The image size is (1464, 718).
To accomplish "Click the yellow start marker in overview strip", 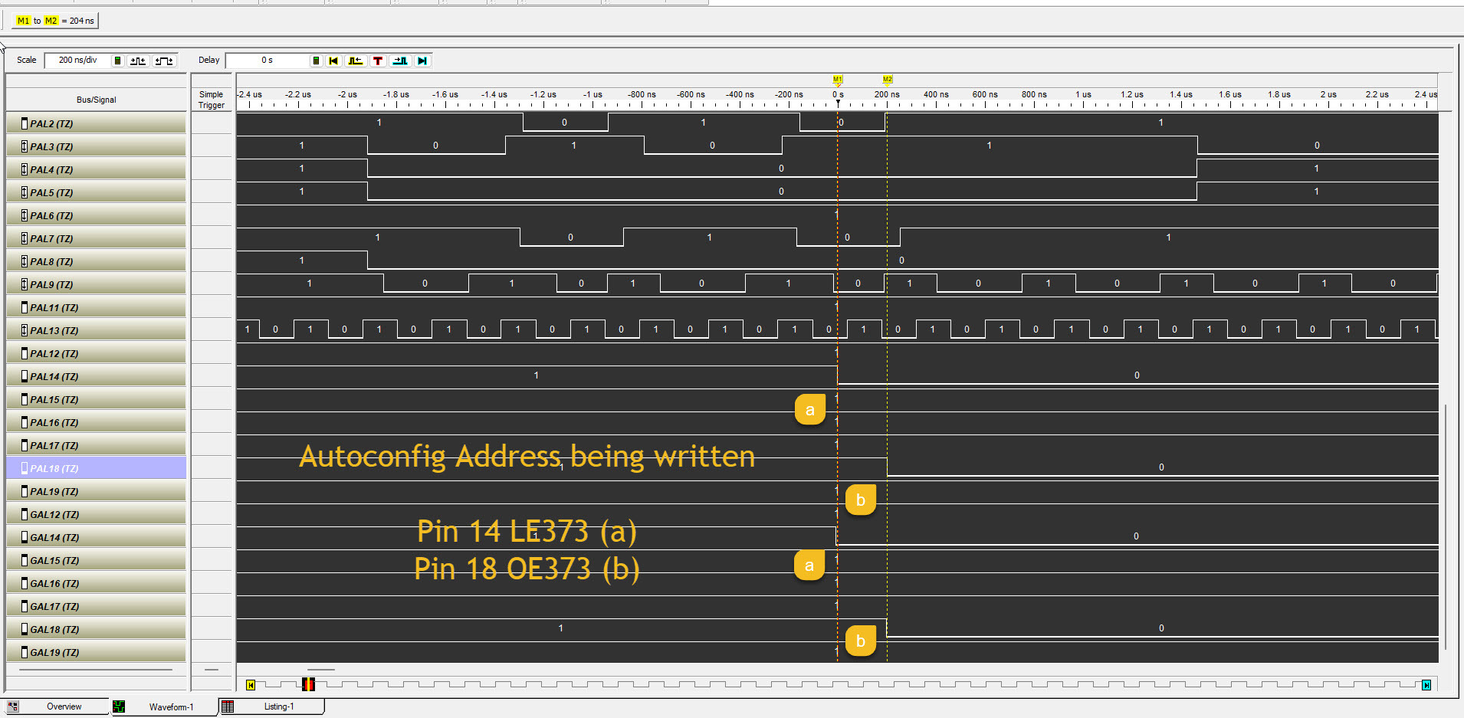I will click(x=251, y=685).
